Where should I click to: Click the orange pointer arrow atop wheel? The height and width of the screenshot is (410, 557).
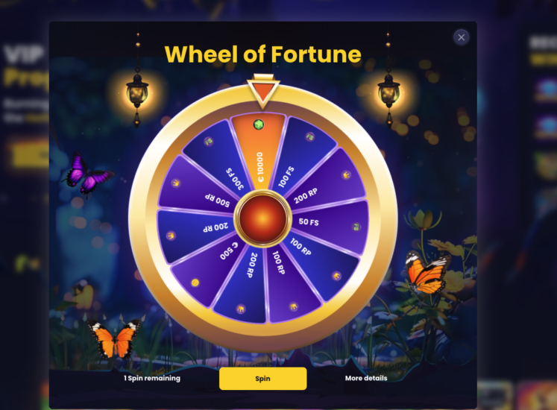(x=263, y=91)
